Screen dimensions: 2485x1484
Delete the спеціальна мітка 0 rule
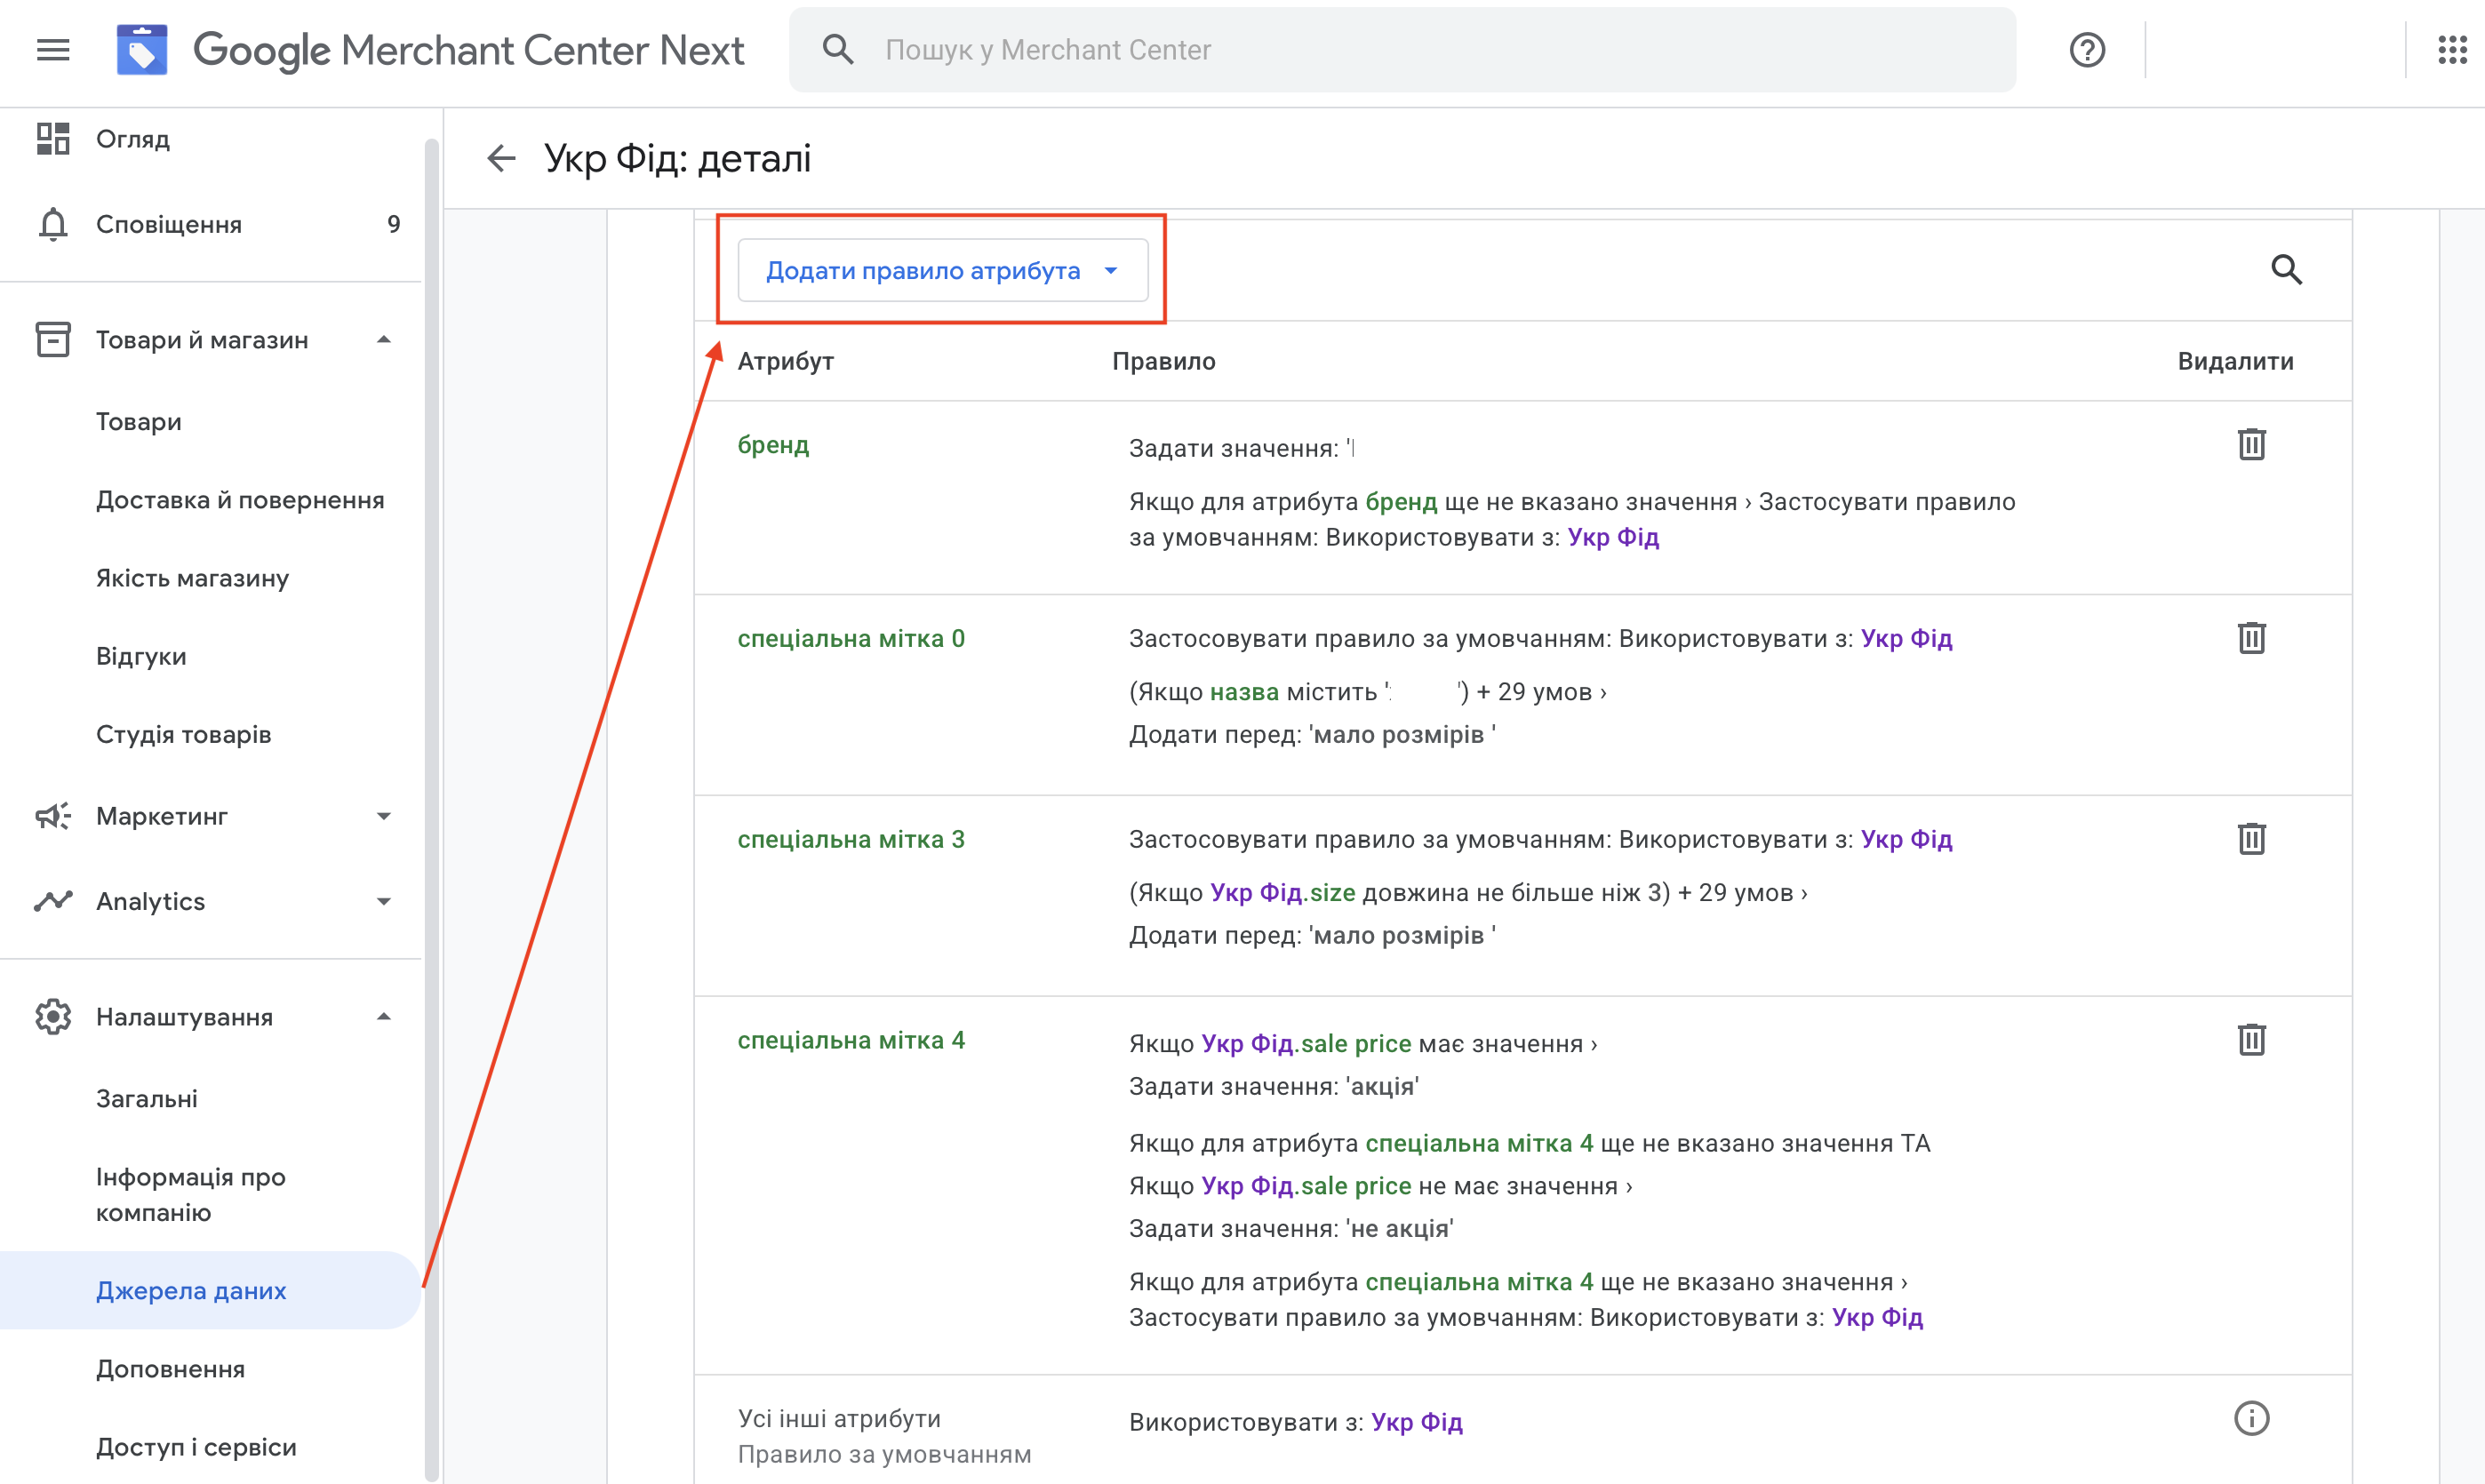tap(2251, 638)
